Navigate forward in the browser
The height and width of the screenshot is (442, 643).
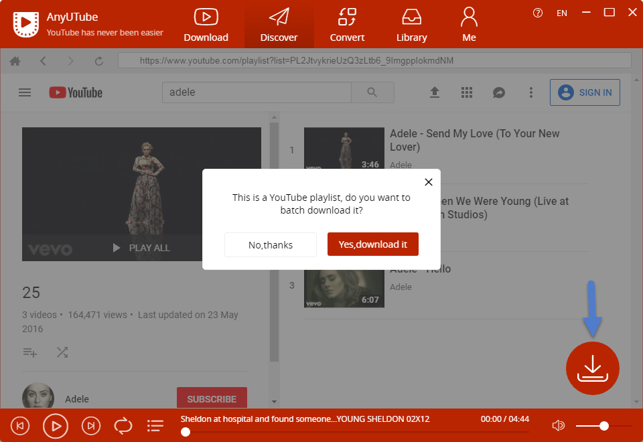point(71,61)
